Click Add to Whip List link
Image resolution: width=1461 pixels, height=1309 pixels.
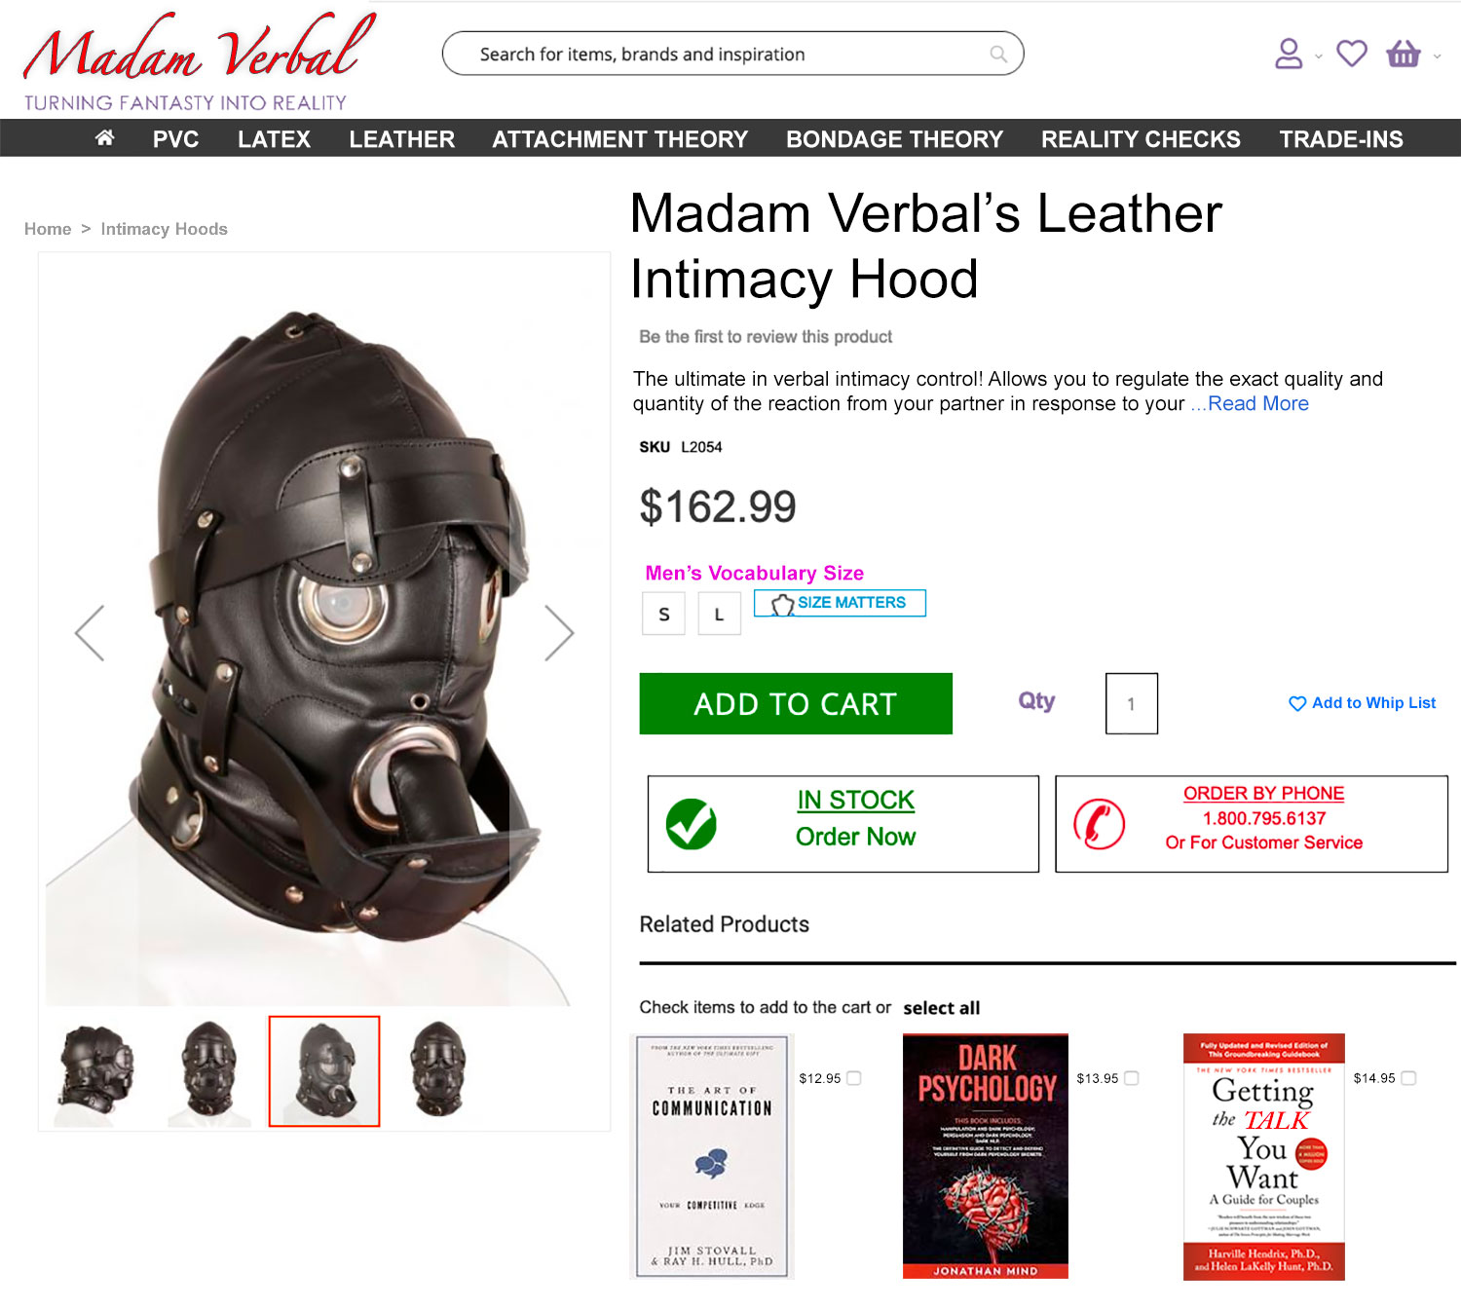(x=1362, y=703)
